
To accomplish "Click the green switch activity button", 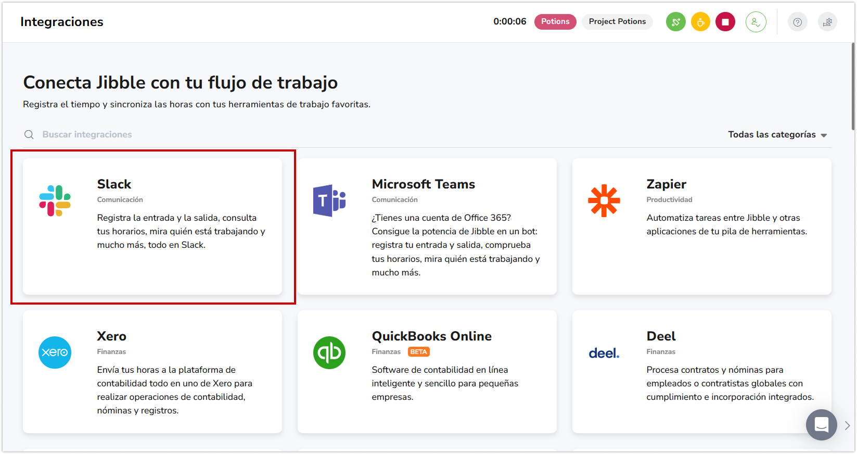I will point(675,22).
